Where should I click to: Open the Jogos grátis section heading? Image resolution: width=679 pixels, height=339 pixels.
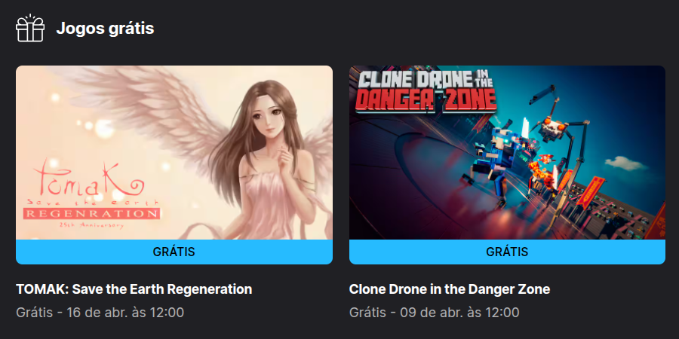coord(105,29)
